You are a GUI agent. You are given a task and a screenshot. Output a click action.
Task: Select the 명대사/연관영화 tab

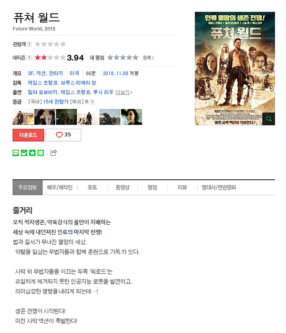pyautogui.click(x=219, y=187)
